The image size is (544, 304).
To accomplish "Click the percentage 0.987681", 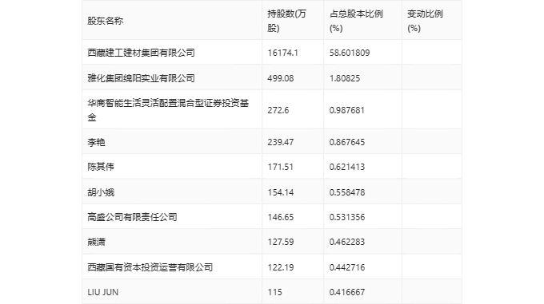I will (347, 110).
